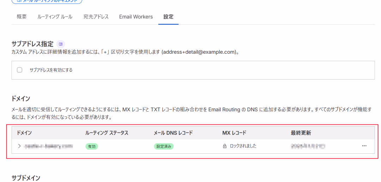The height and width of the screenshot is (182, 381).
Task: Switch to the ルーティング ルール tab
Action: 55,17
